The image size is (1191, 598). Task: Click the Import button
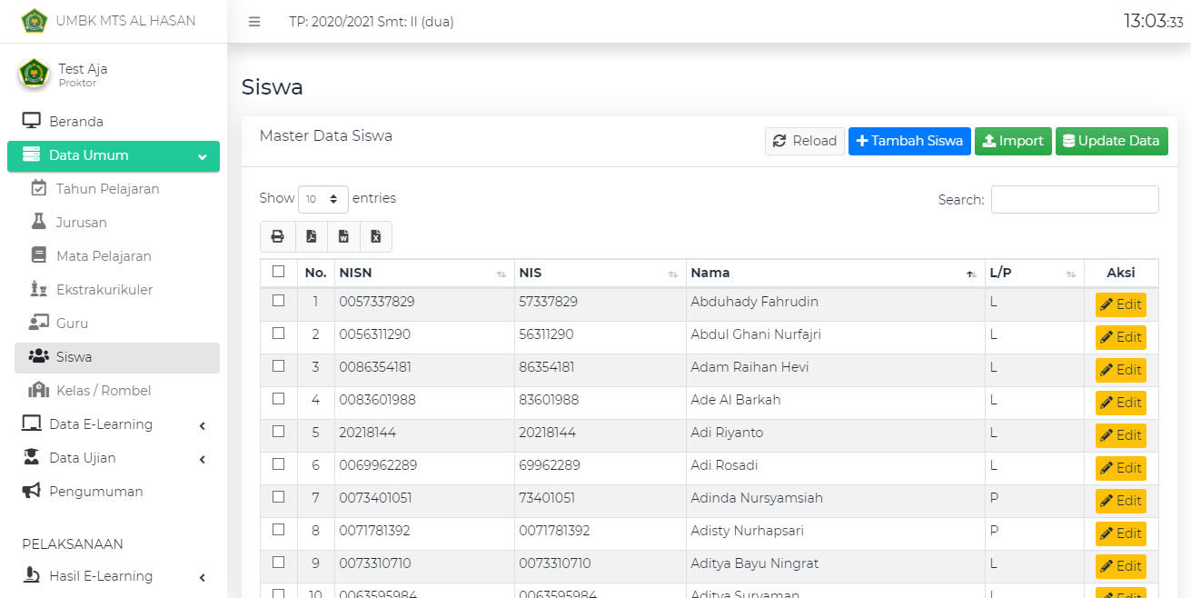(x=1013, y=141)
